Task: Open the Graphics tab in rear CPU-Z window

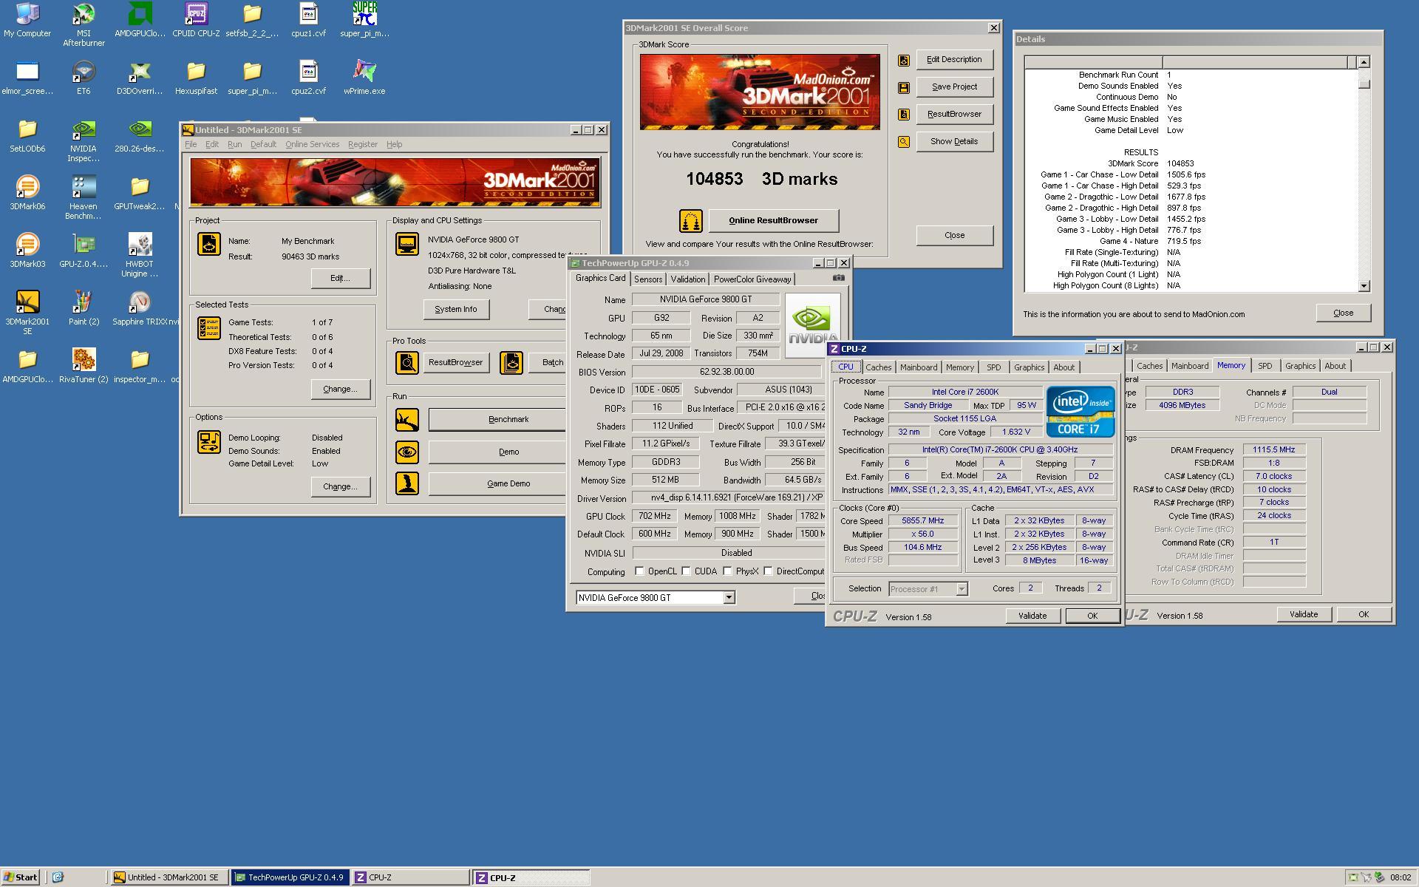Action: [1300, 366]
